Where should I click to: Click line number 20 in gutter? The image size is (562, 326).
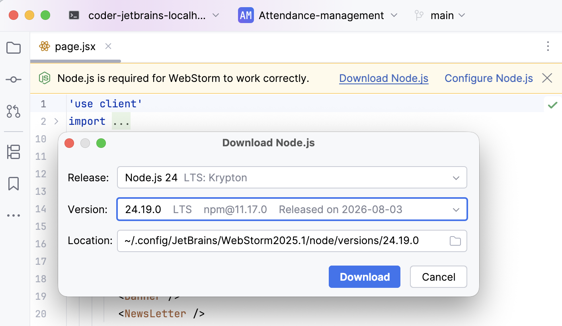[x=41, y=314]
